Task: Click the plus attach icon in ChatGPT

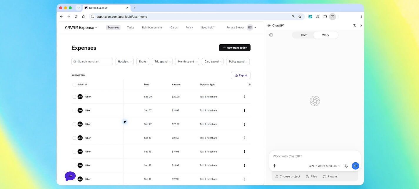Action: pyautogui.click(x=274, y=166)
